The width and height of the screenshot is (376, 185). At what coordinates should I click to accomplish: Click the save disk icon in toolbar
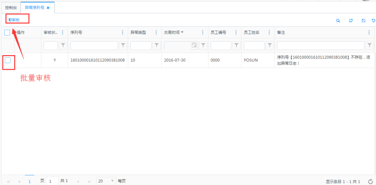(x=363, y=20)
